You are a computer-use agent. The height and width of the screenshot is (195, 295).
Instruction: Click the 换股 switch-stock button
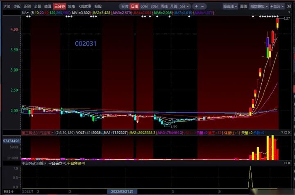[x=98, y=7]
